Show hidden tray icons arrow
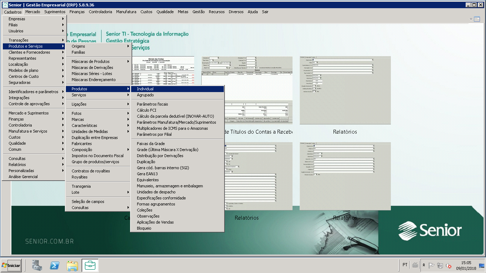The width and height of the screenshot is (486, 273). (424, 265)
